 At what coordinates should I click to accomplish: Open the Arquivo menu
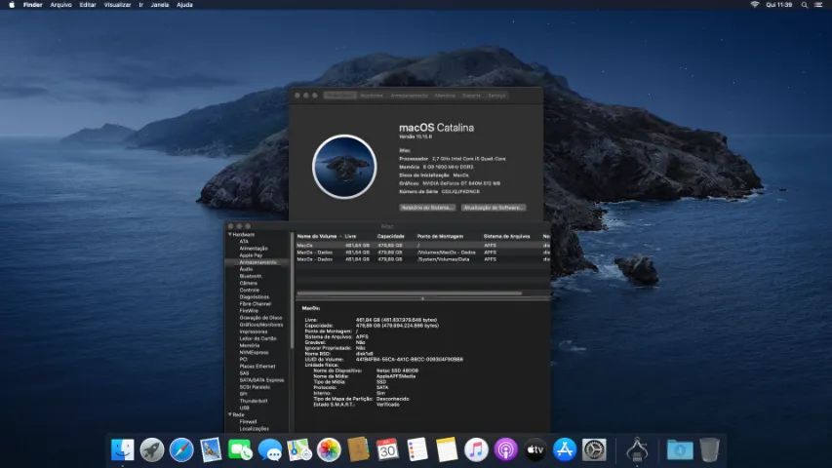(x=60, y=5)
